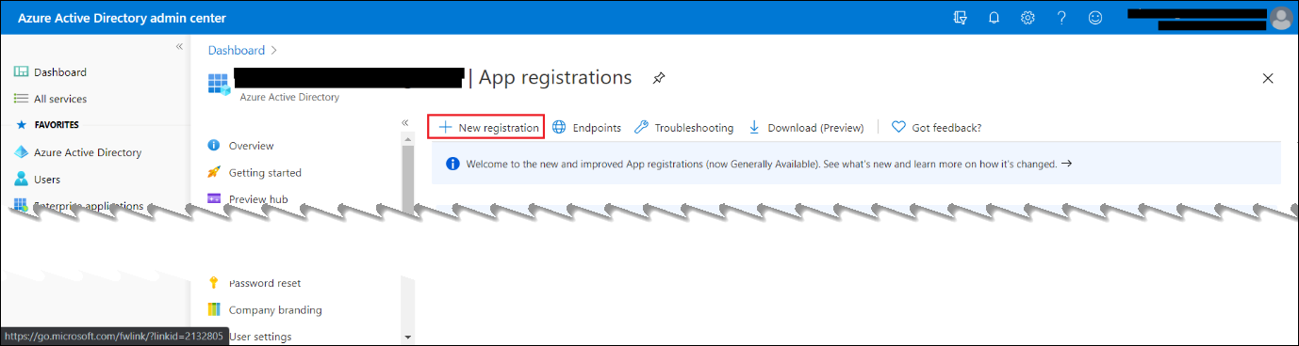Open the help question mark icon

tap(1061, 18)
